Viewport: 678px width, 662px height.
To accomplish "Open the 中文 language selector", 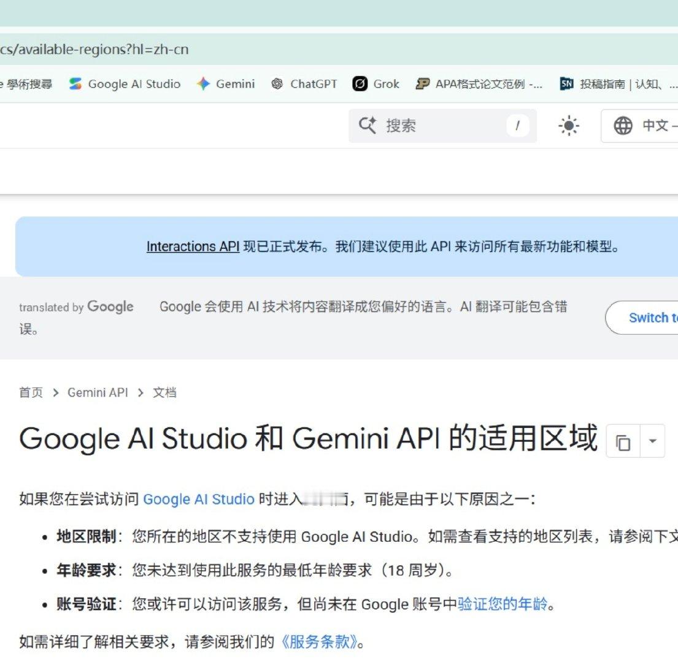I will coord(640,126).
